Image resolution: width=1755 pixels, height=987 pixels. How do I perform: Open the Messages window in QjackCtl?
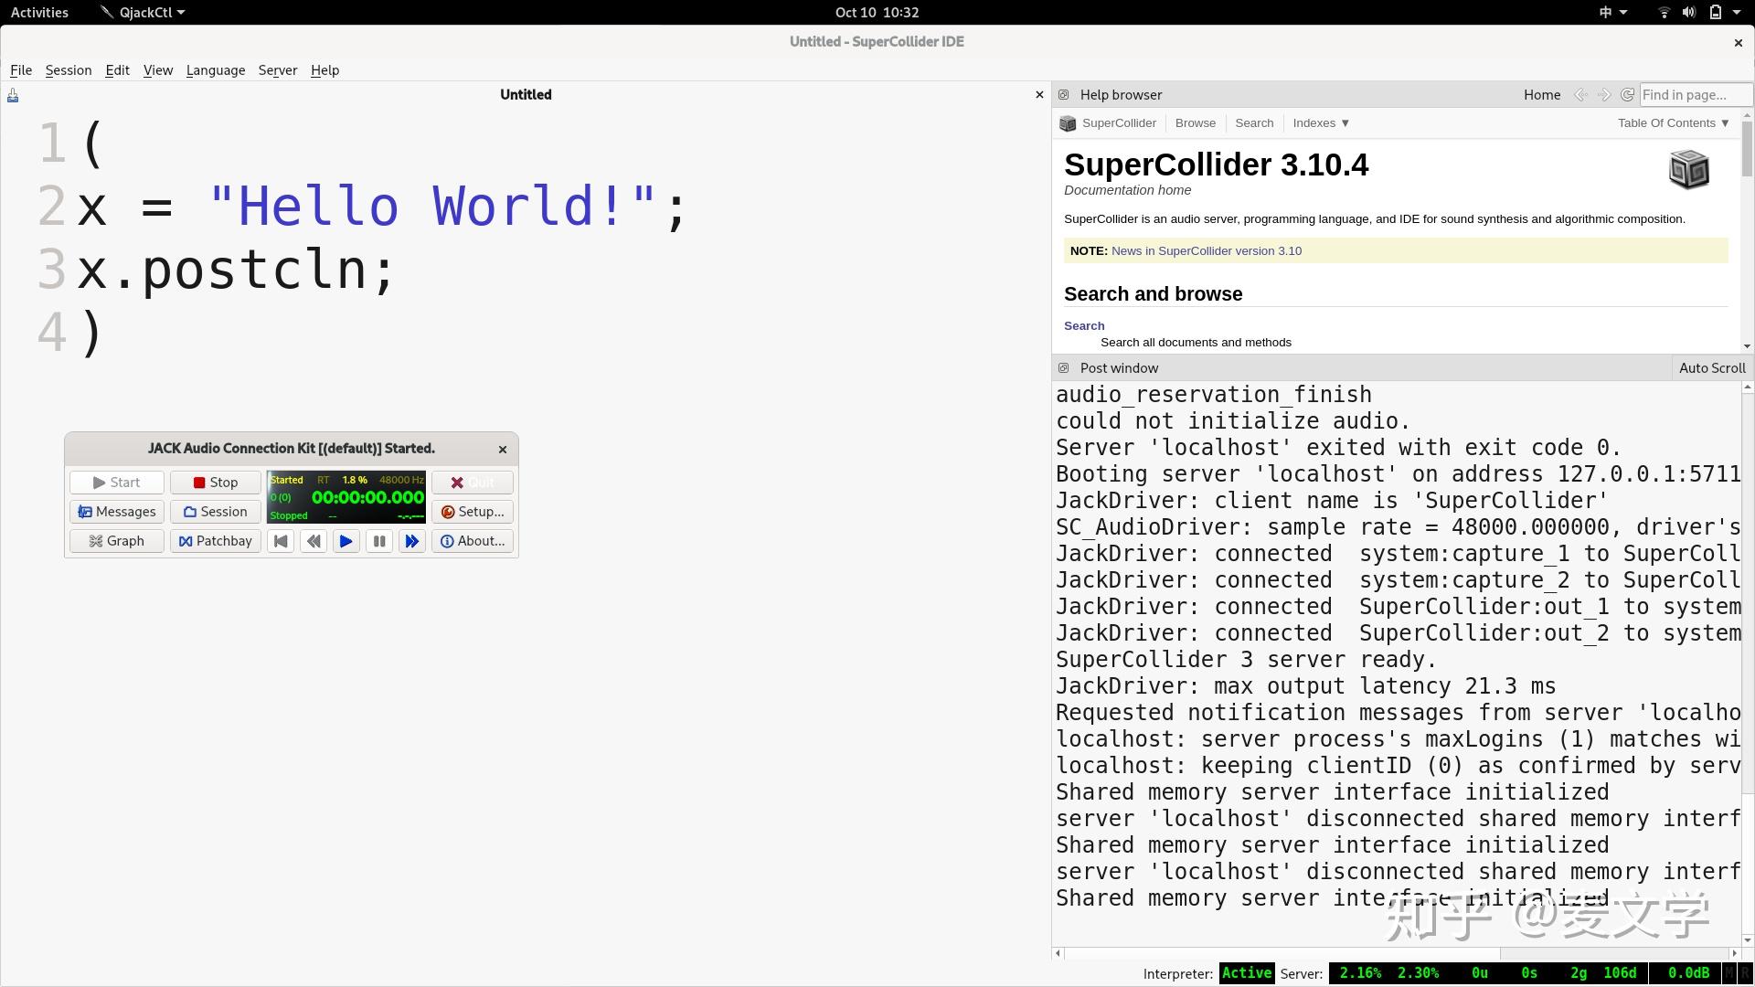[x=117, y=511]
